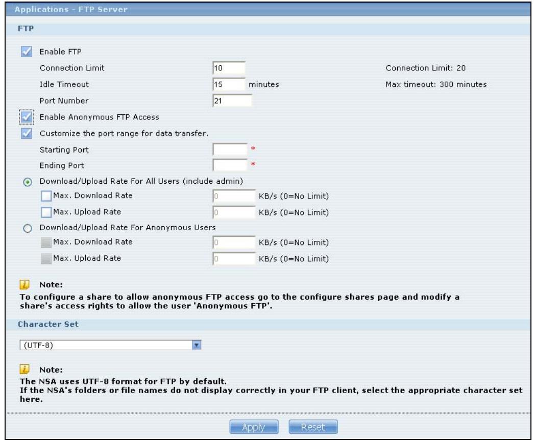The width and height of the screenshot is (534, 440).
Task: Check Max. Download Rate under Anonymous Users
Action: (46, 242)
